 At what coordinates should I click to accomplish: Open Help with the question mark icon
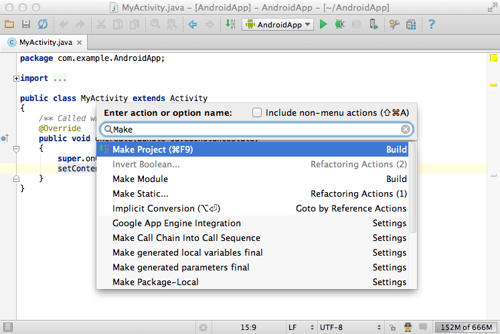[432, 24]
